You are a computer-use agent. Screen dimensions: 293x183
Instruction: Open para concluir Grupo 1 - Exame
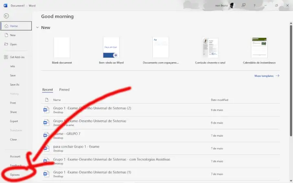click(161, 148)
